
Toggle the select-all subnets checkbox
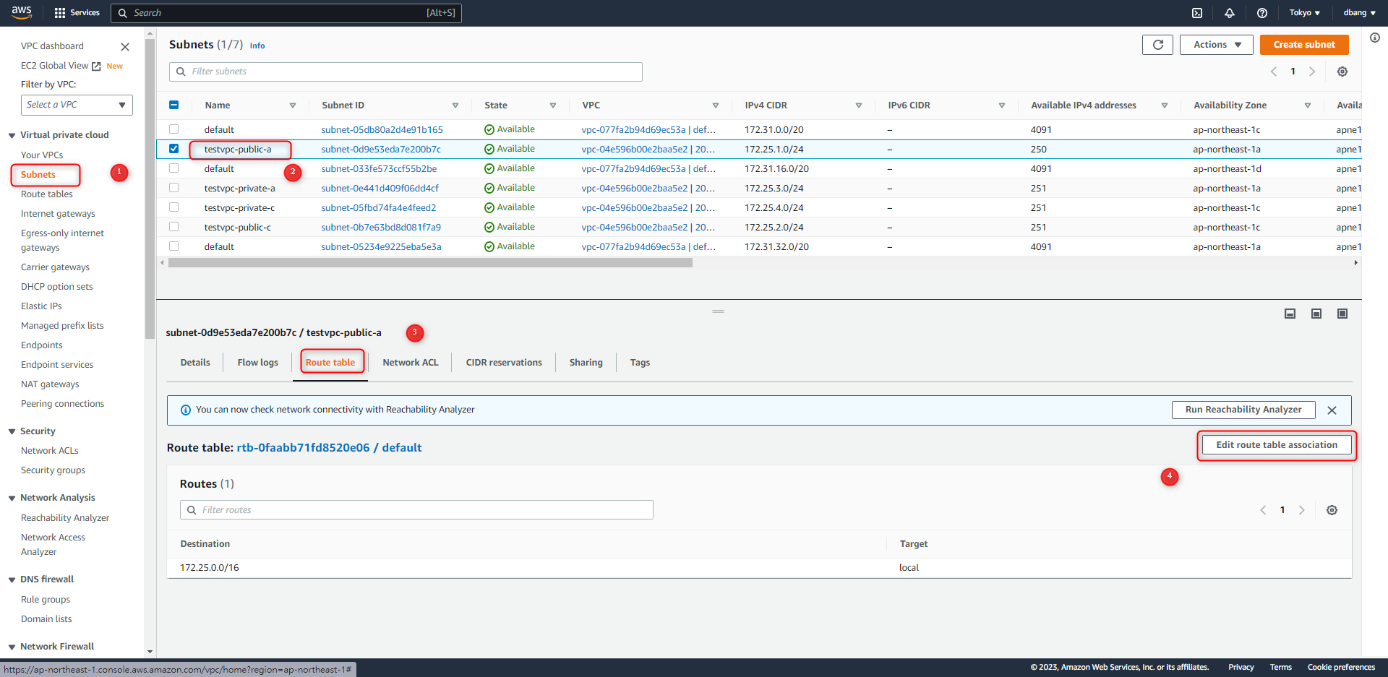[x=173, y=105]
